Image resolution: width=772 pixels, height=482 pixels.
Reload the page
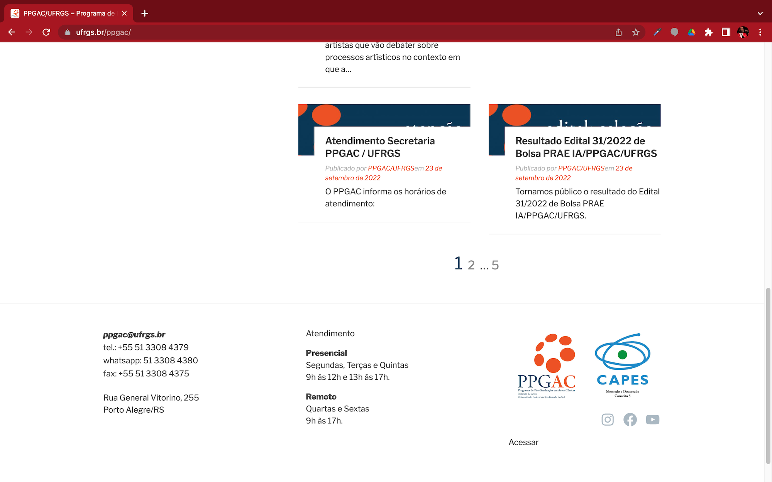pos(46,32)
